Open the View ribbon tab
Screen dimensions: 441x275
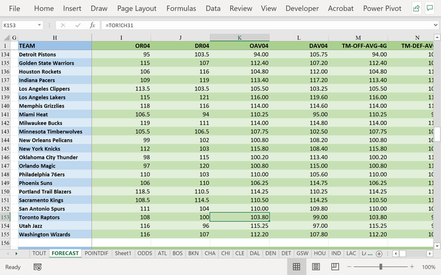[269, 8]
